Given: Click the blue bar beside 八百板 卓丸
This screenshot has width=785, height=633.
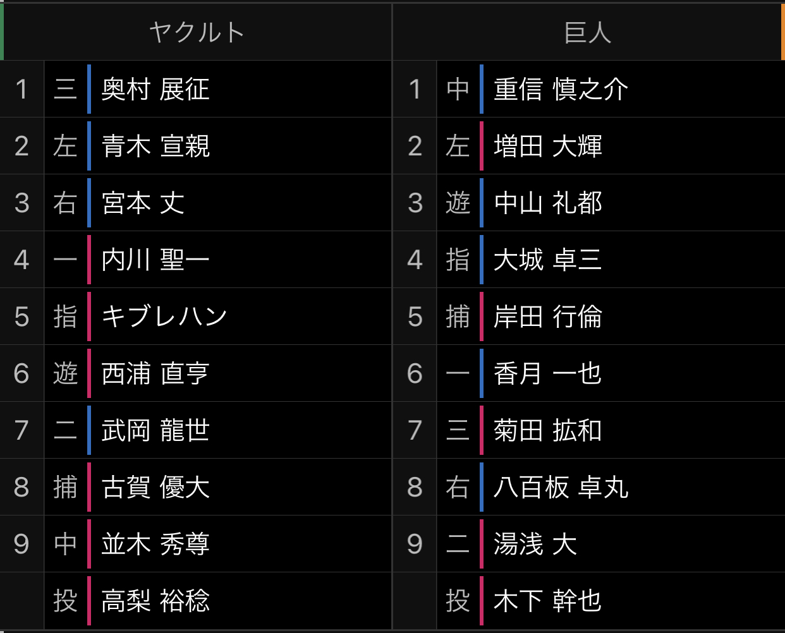Looking at the screenshot, I should (482, 487).
